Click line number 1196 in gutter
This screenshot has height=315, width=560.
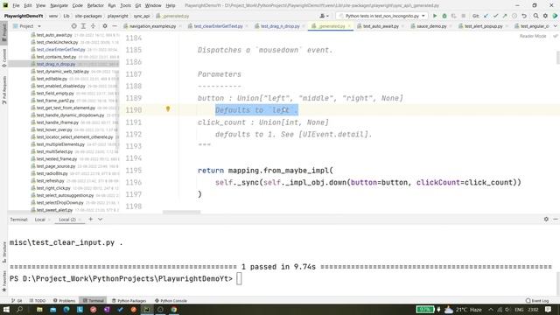134,183
